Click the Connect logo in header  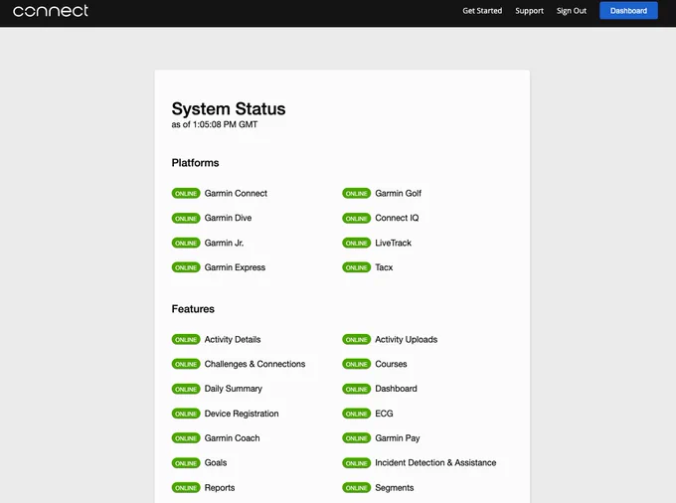(x=51, y=10)
